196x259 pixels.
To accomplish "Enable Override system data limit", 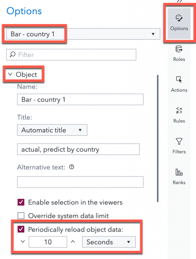I will point(21,216).
